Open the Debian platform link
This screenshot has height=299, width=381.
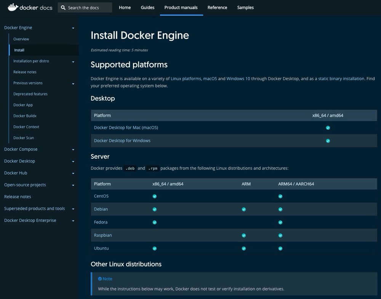point(101,209)
